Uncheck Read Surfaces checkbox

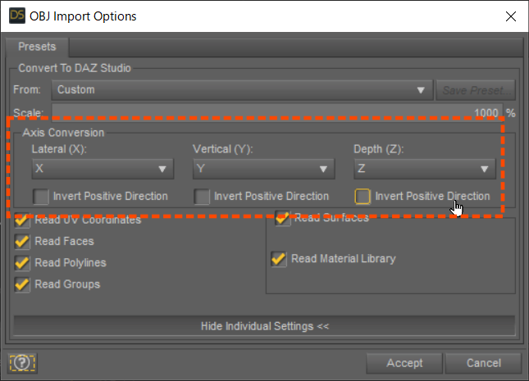[x=282, y=218]
